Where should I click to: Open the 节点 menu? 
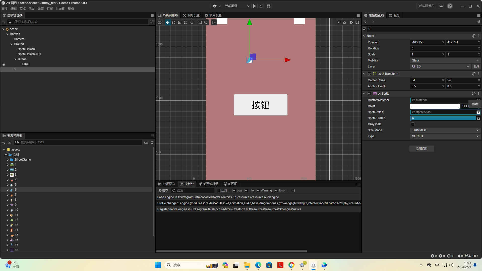23,9
